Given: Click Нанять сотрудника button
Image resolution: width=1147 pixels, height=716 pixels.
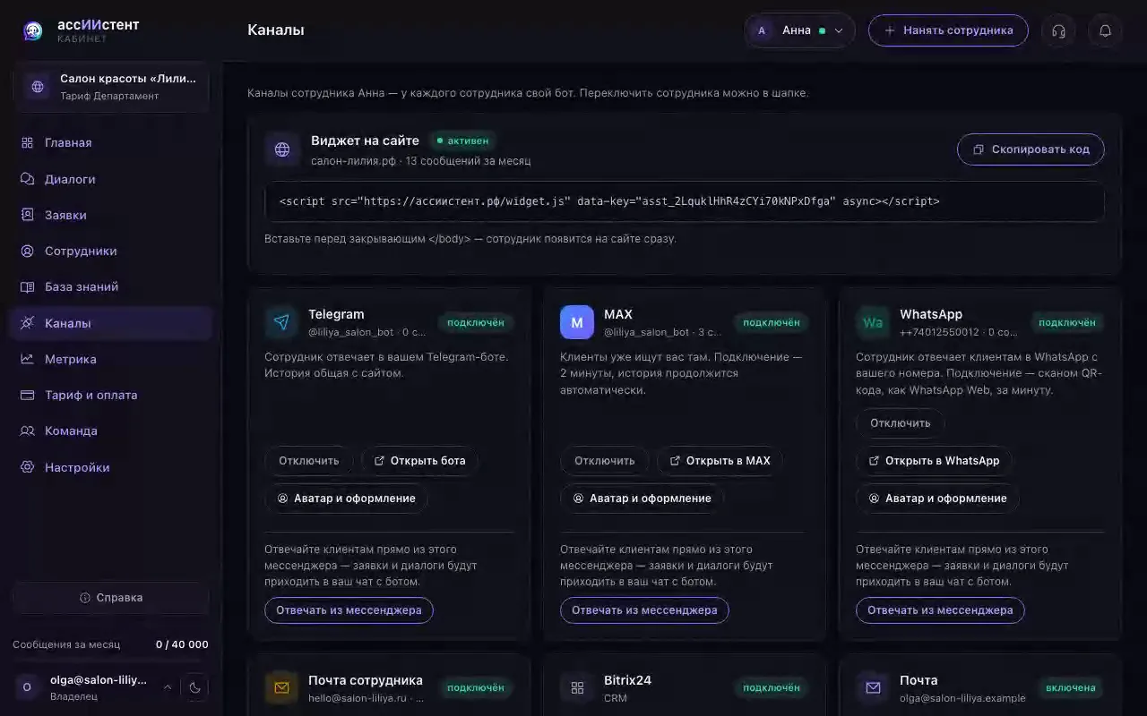Looking at the screenshot, I should click(x=948, y=30).
